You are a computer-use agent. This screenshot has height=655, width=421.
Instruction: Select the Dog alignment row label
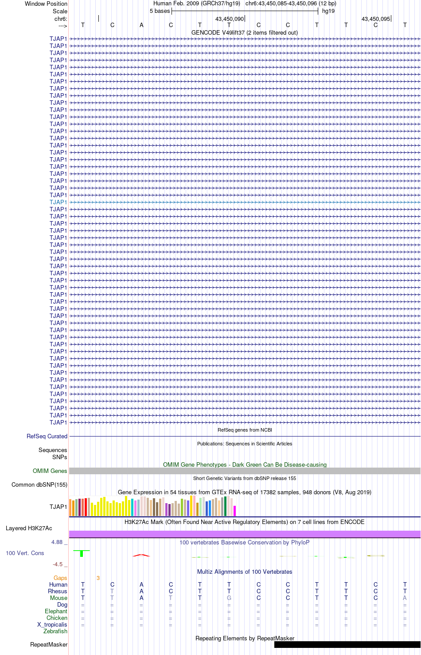coord(62,605)
